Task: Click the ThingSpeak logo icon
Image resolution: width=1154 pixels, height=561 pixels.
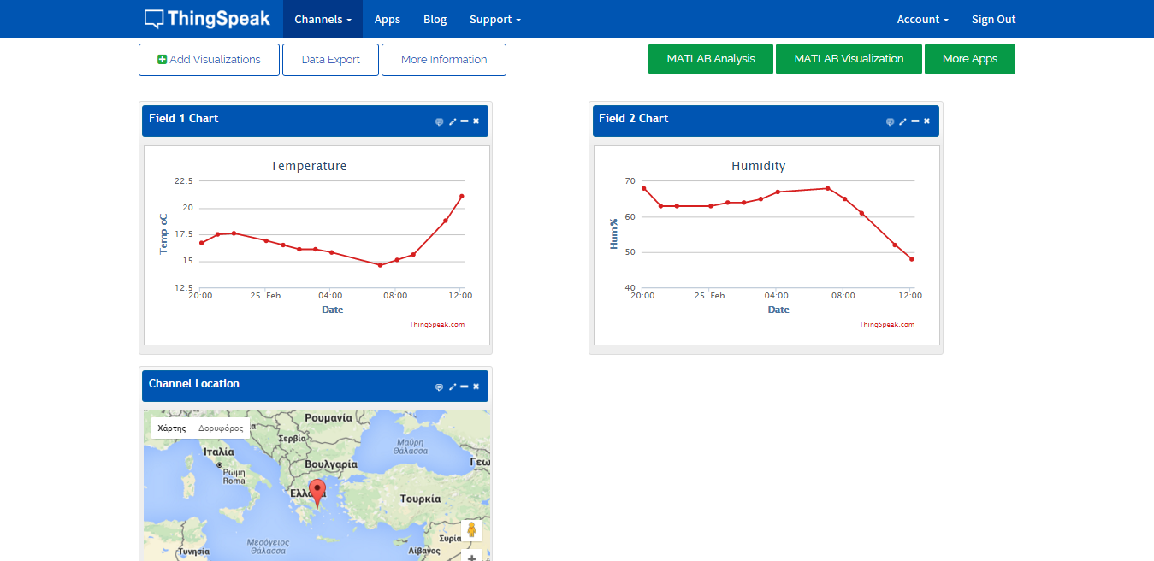Action: pos(154,18)
